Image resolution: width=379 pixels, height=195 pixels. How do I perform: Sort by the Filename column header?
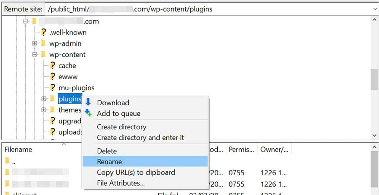click(x=18, y=150)
